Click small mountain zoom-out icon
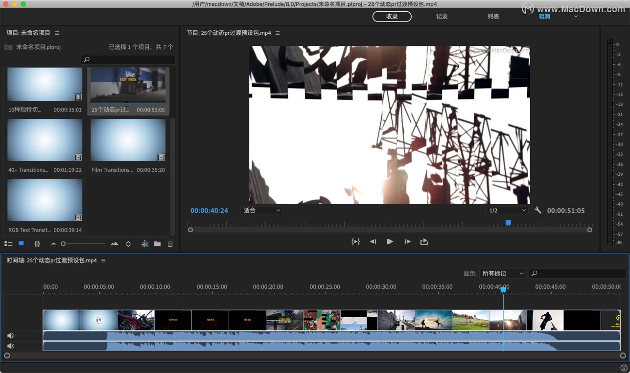Viewport: 630px width, 373px height. pyautogui.click(x=53, y=244)
